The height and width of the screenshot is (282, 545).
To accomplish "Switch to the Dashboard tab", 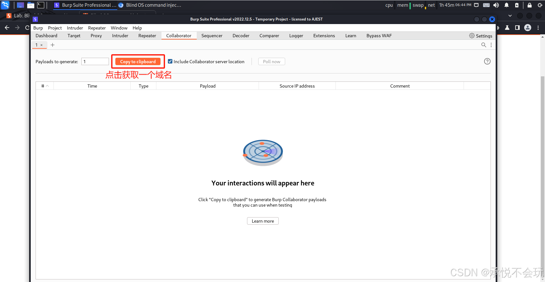I will (46, 36).
